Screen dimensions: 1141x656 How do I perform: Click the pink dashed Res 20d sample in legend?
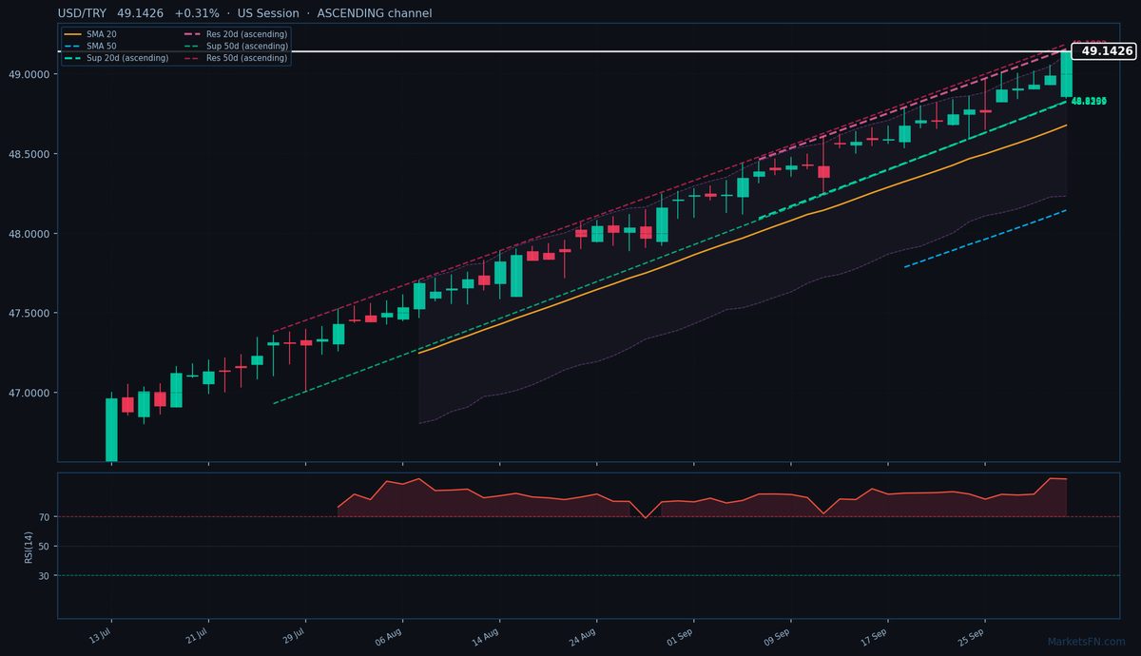pos(192,34)
